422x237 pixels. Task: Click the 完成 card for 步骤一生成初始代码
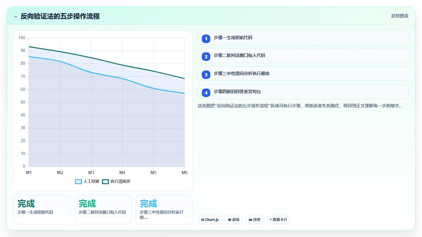(42, 209)
